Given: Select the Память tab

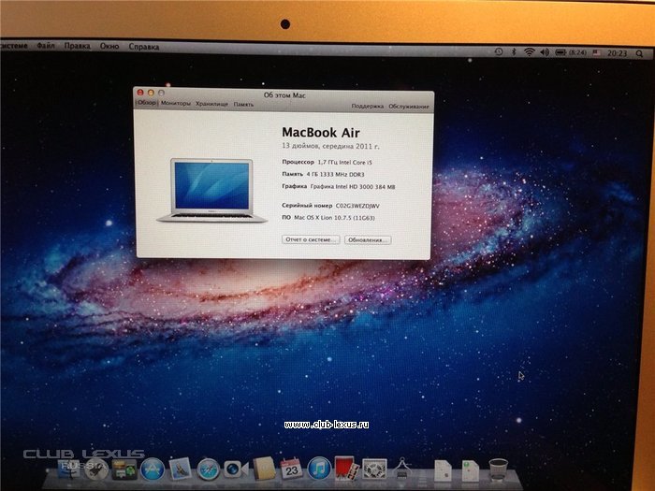Looking at the screenshot, I should [243, 104].
